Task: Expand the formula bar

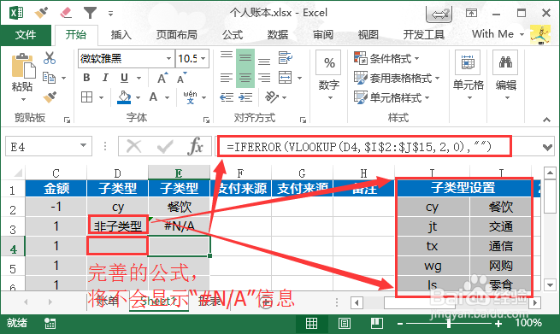Action: pos(547,147)
